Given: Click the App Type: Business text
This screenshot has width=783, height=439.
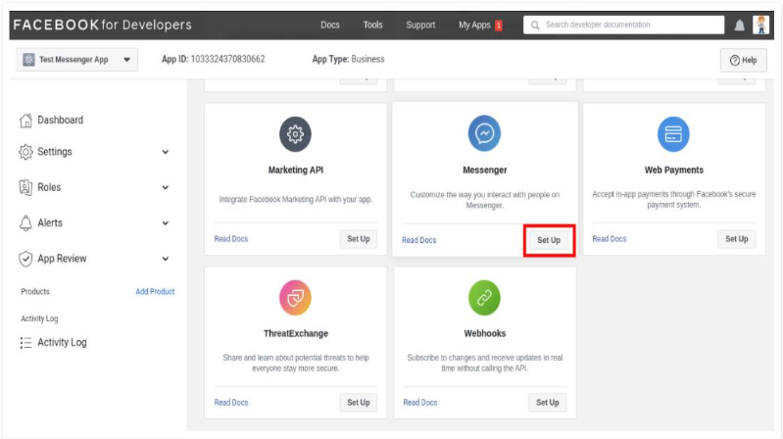Looking at the screenshot, I should click(348, 59).
